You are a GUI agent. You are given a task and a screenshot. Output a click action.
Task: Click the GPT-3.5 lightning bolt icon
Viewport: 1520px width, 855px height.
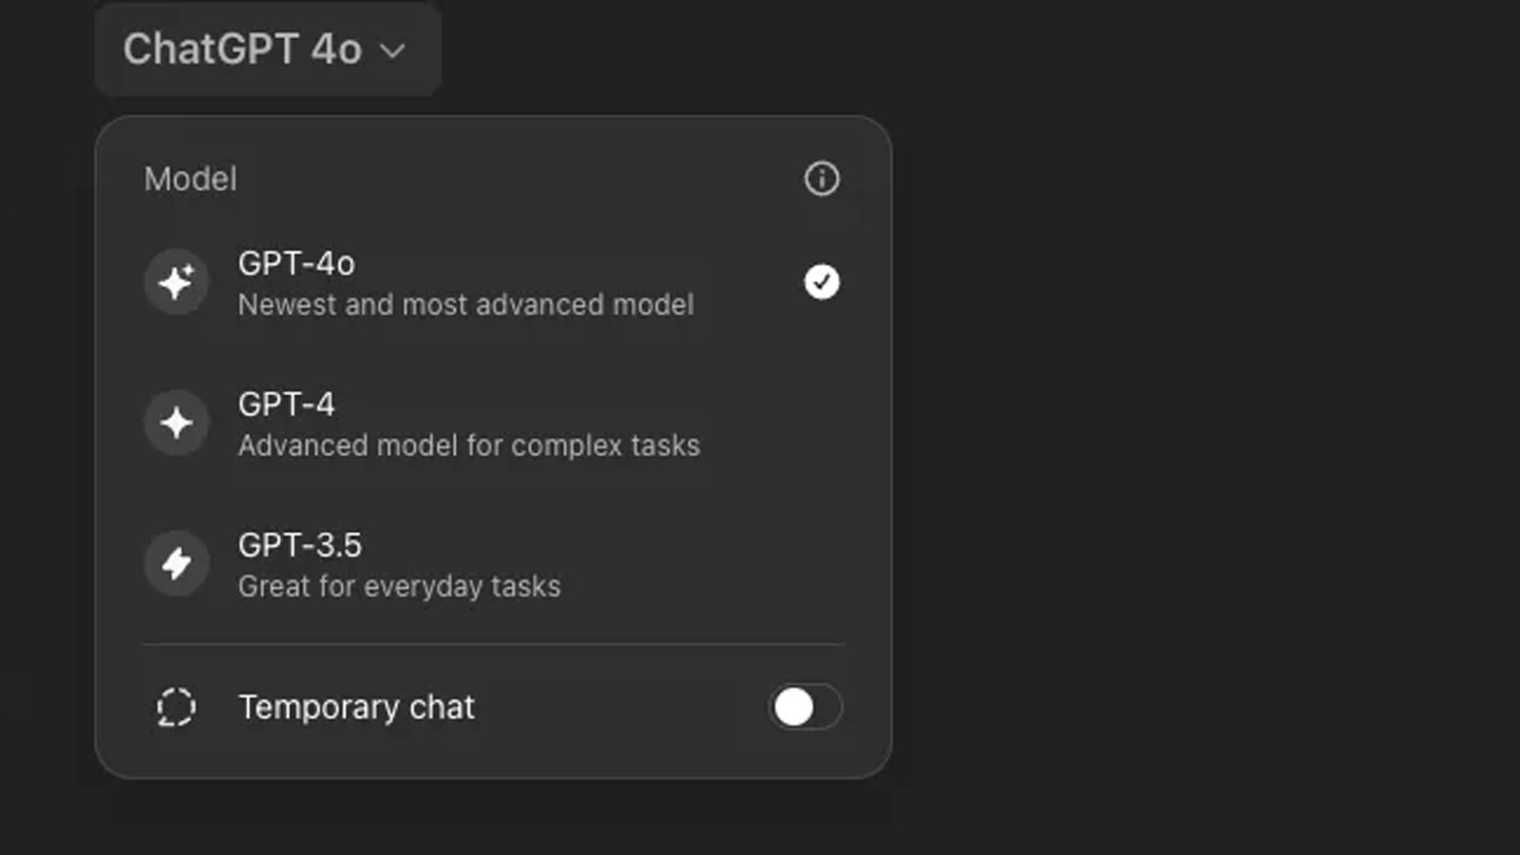(177, 563)
